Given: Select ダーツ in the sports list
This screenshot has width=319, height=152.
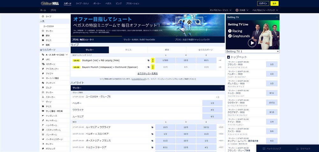Looking at the screenshot, I should point(55,102).
